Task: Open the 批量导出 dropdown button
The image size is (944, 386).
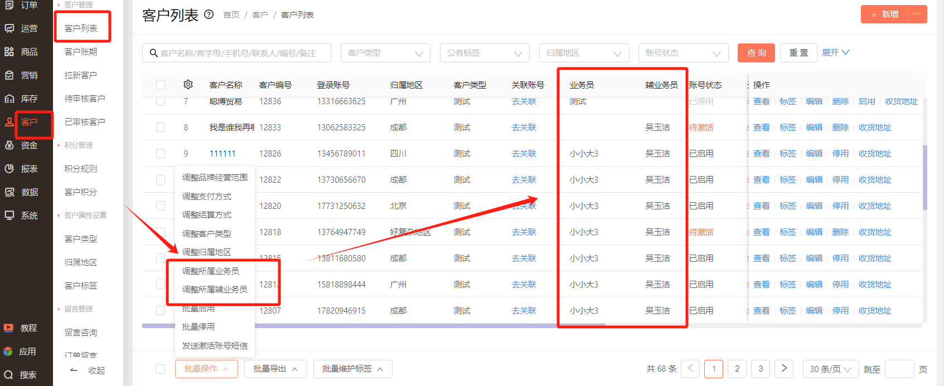Action: click(275, 369)
